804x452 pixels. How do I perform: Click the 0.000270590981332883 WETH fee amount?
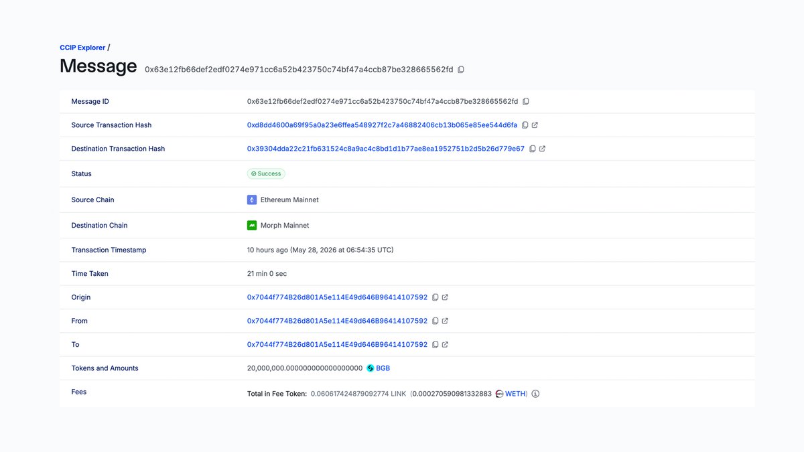click(x=452, y=394)
